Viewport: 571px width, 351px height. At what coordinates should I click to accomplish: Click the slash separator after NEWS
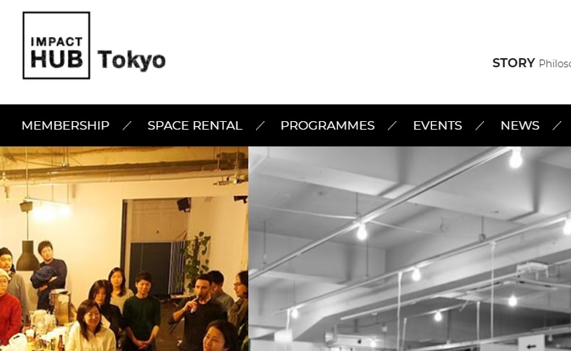point(557,125)
